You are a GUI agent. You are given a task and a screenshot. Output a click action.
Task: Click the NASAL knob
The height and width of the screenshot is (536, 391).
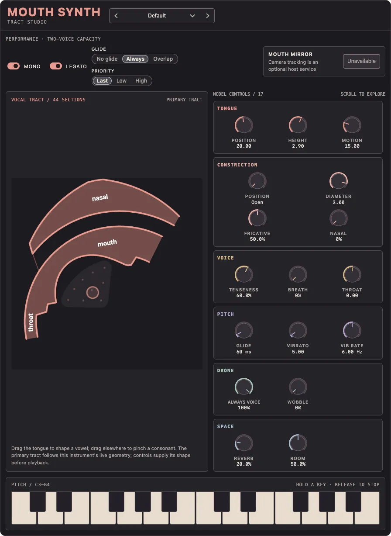point(339,218)
